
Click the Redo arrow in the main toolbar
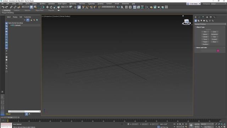[7, 7]
